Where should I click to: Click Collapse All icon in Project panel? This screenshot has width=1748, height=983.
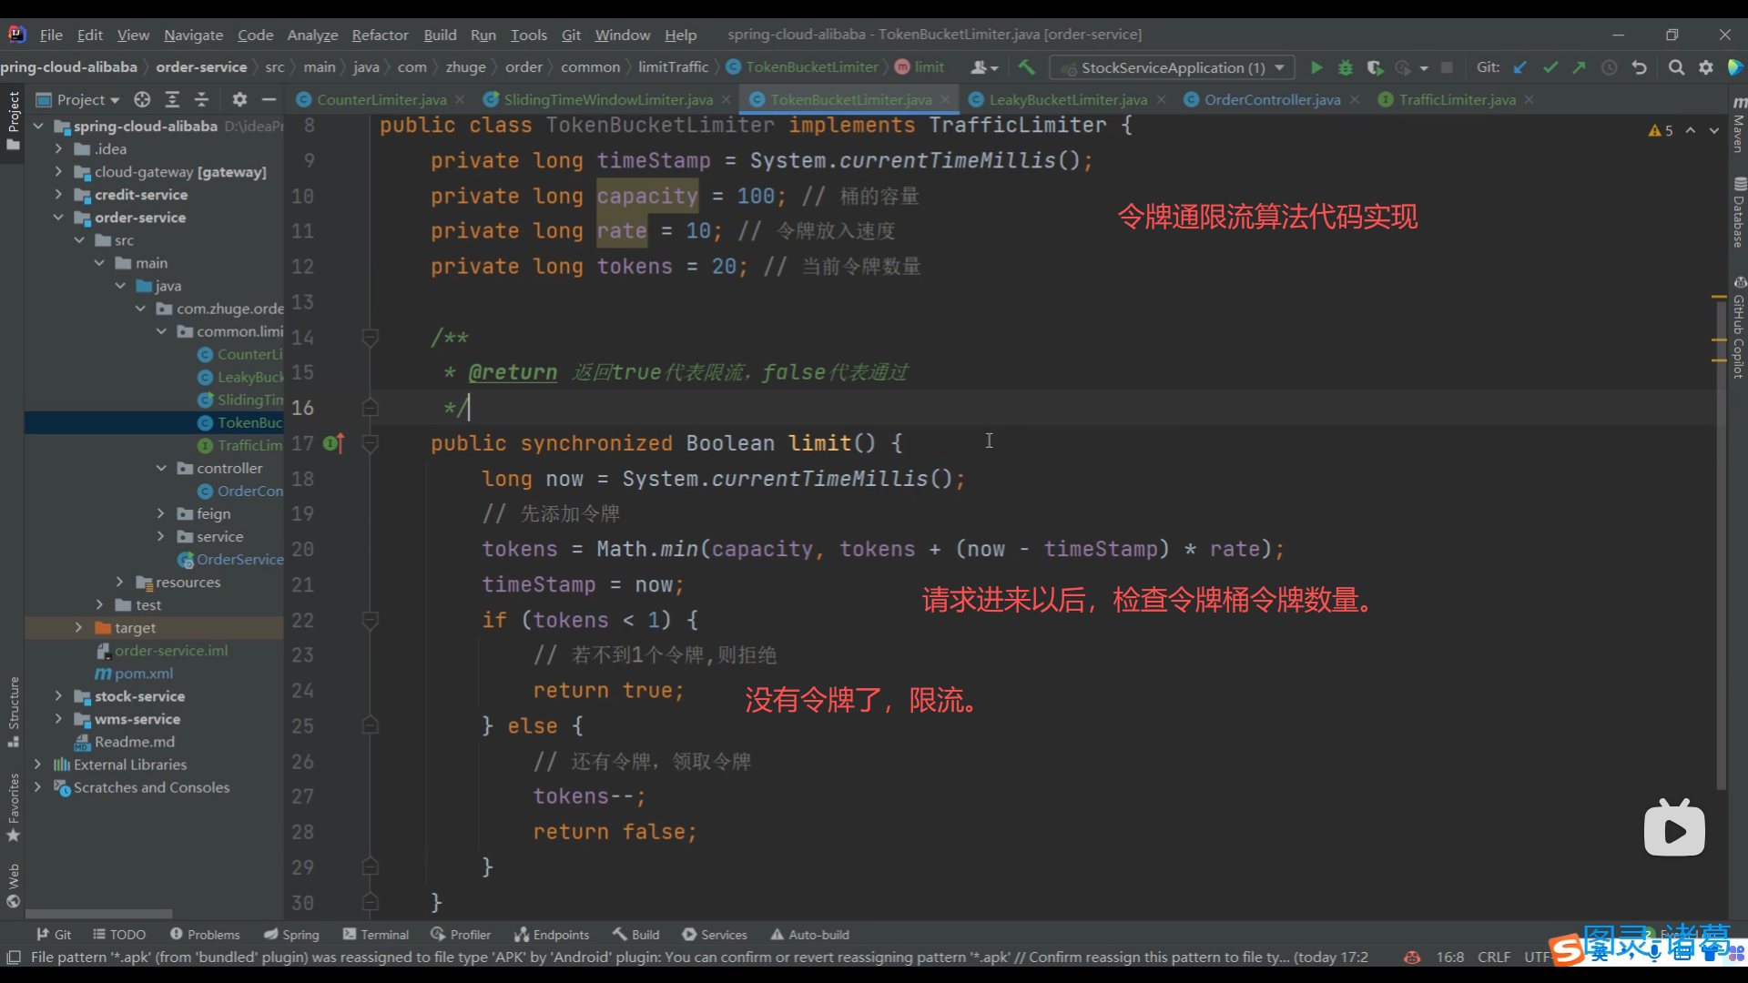tap(202, 99)
